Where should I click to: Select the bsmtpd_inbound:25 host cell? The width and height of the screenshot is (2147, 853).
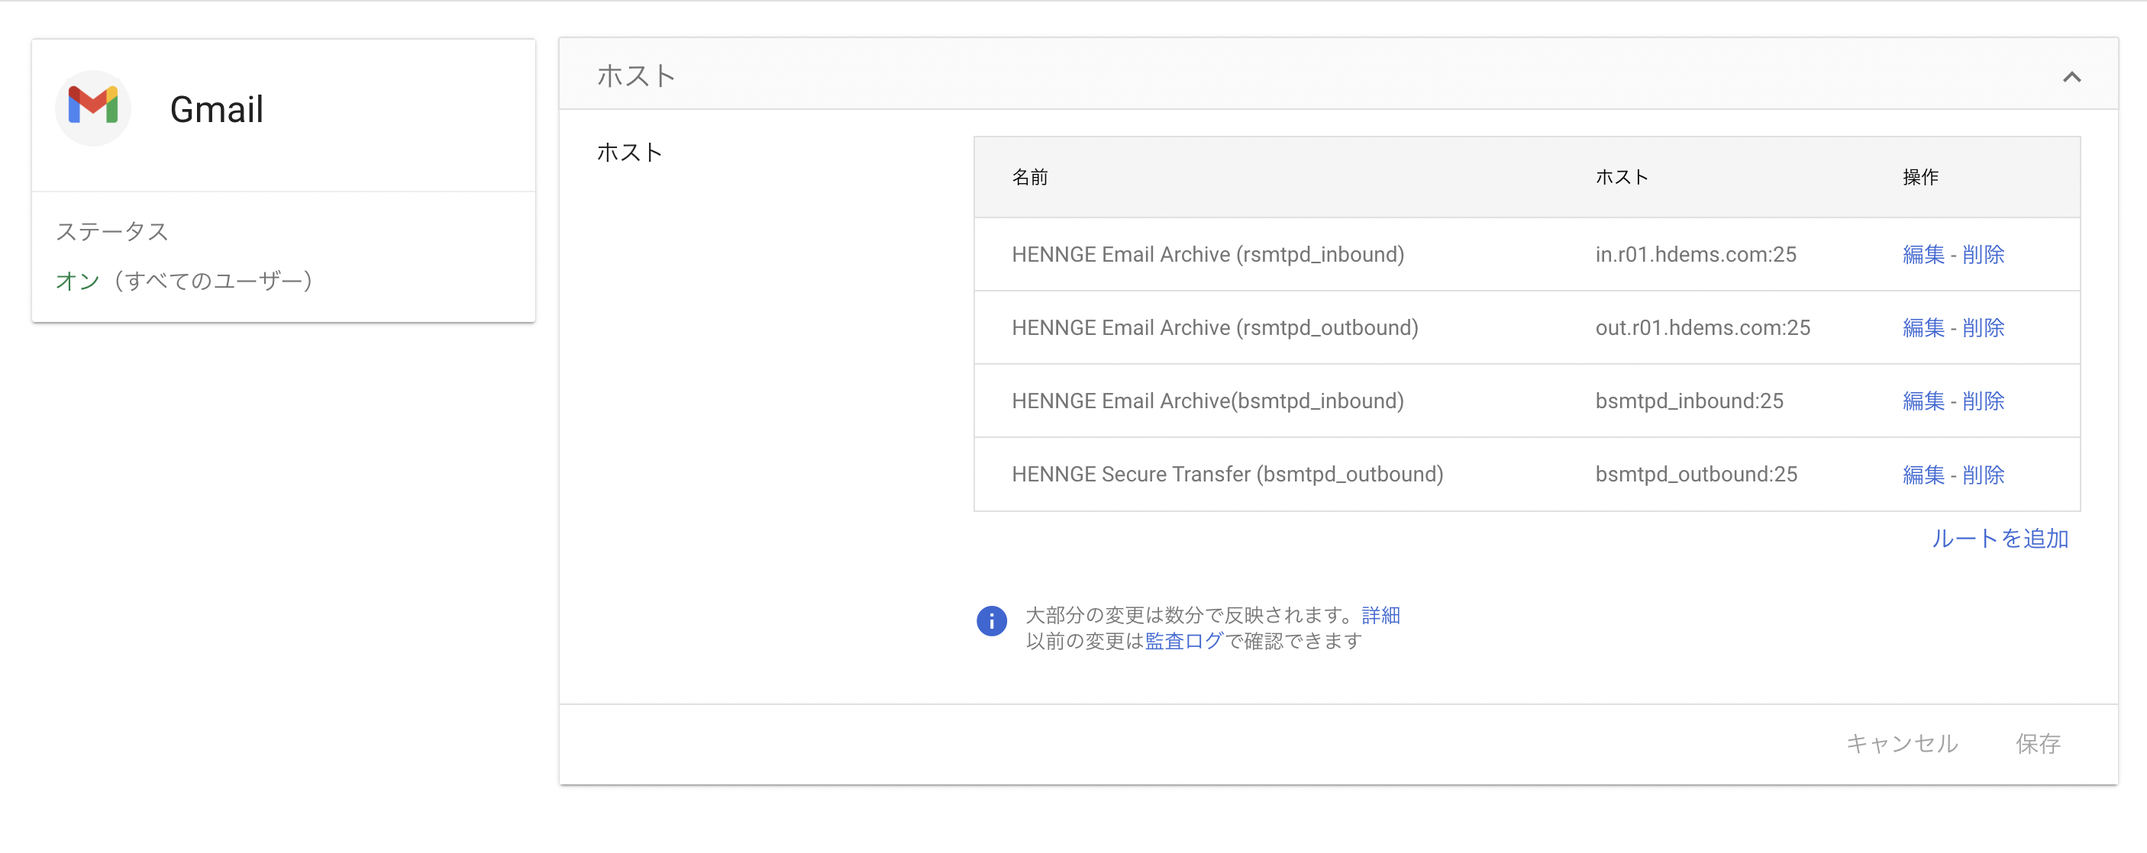[1689, 401]
